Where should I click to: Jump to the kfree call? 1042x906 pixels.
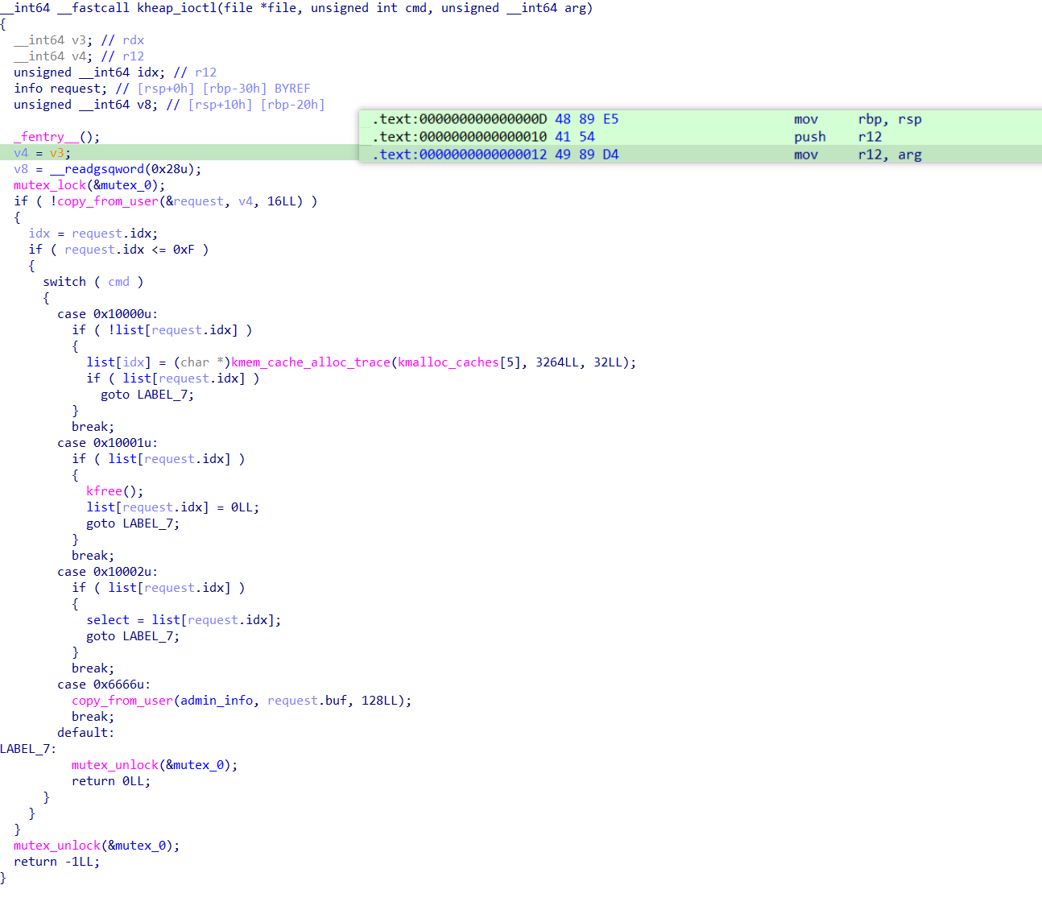click(x=104, y=490)
